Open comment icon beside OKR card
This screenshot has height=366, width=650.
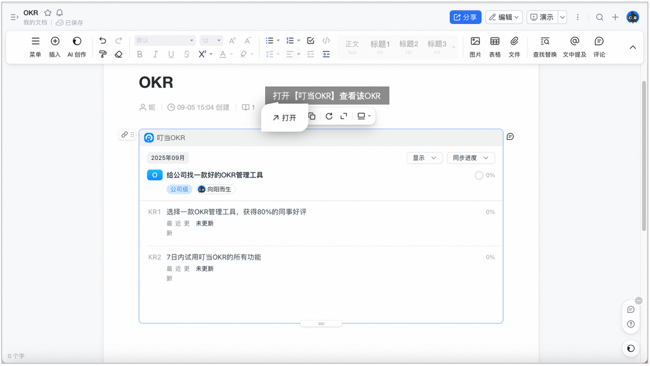coord(510,136)
